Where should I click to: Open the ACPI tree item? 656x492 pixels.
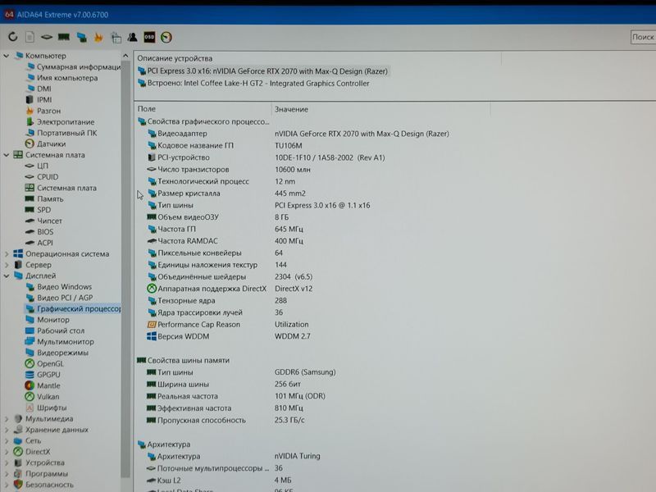click(x=39, y=243)
